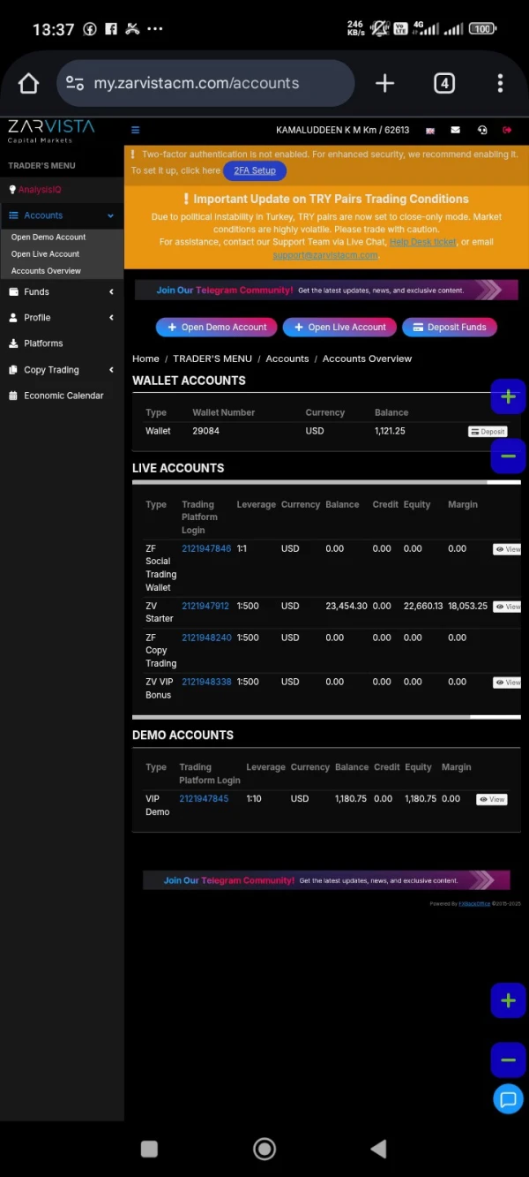This screenshot has height=1177, width=529.
Task: Click the hamburger sidebar toggle icon
Action: [x=135, y=130]
